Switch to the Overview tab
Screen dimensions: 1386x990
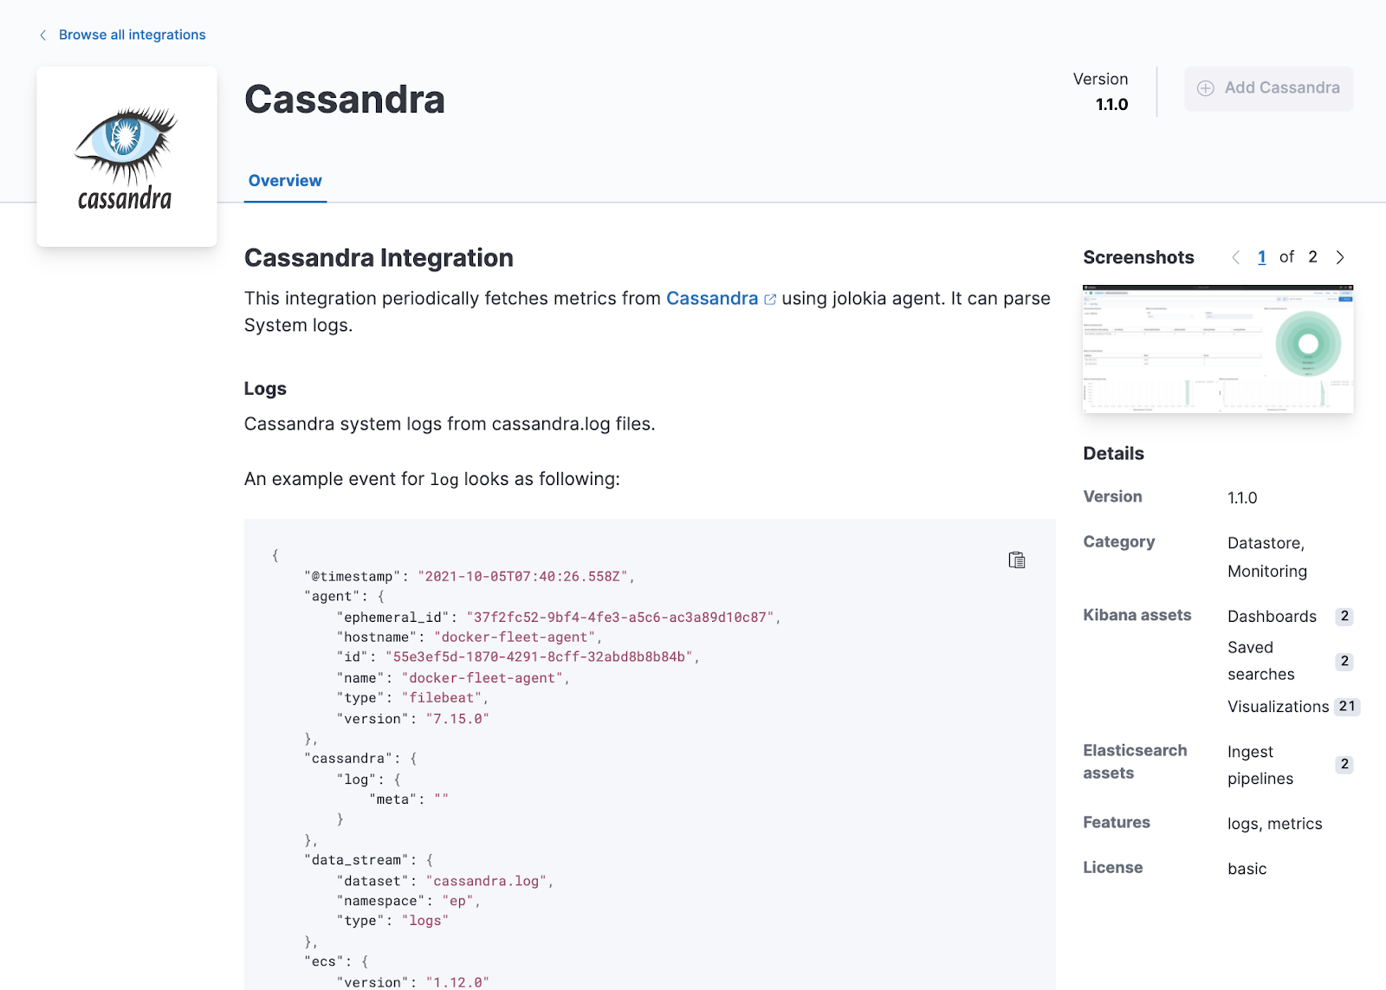point(285,180)
